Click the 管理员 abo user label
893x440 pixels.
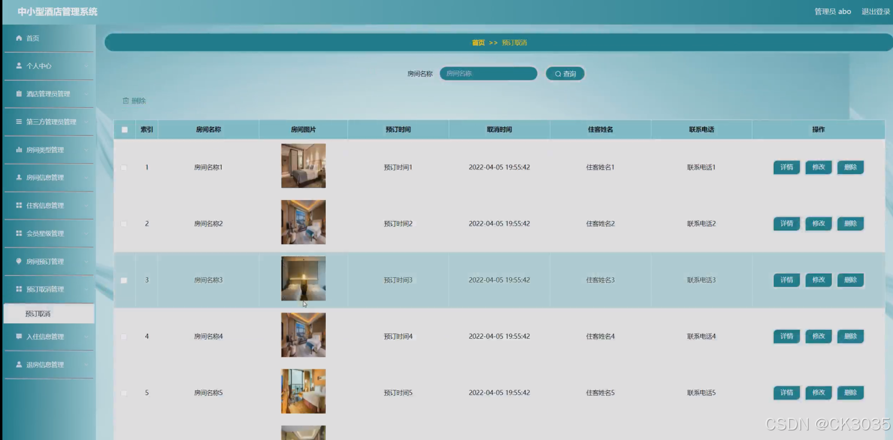[x=833, y=11]
